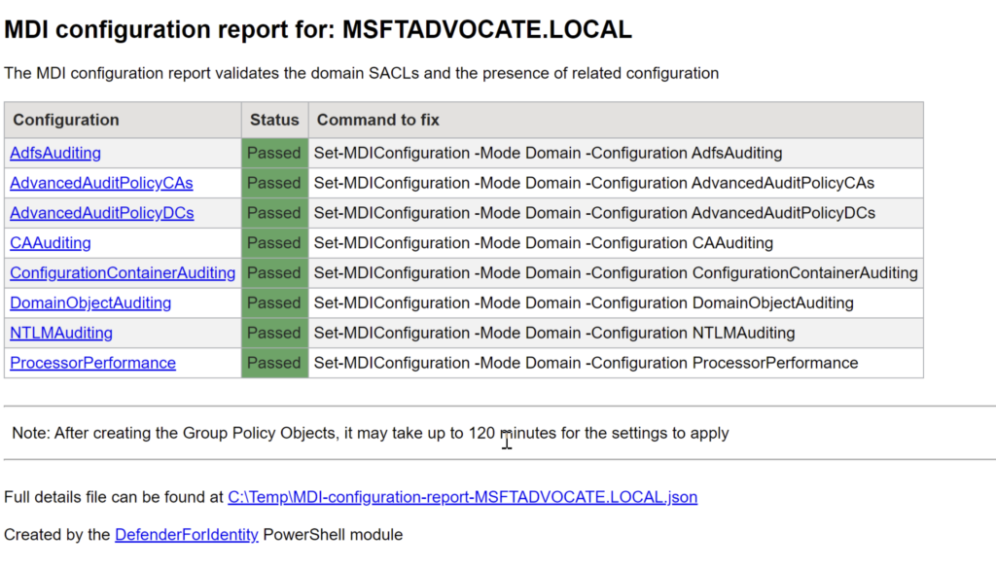Open the AdfsAuditing configuration link
The width and height of the screenshot is (996, 569).
55,153
